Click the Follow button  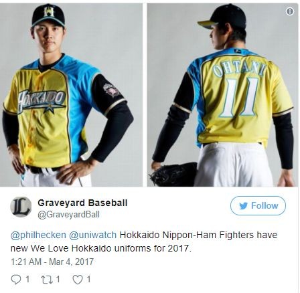(x=258, y=205)
